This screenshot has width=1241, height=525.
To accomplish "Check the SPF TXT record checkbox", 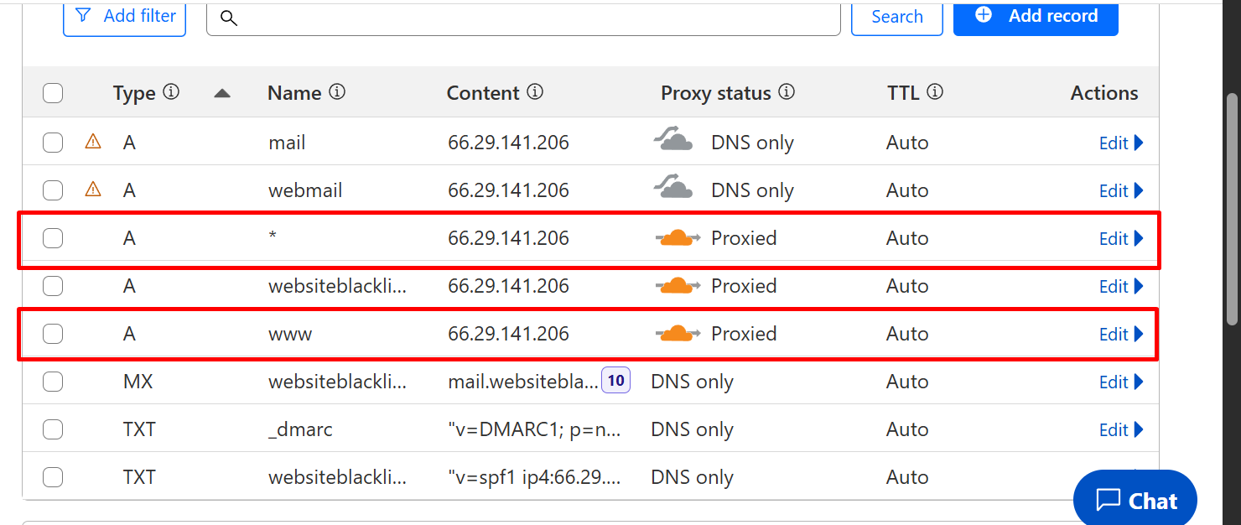I will coord(53,477).
